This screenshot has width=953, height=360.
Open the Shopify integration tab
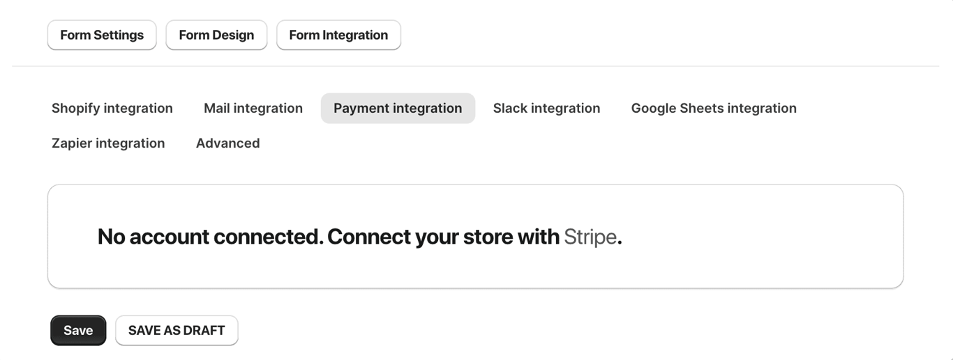pyautogui.click(x=112, y=108)
